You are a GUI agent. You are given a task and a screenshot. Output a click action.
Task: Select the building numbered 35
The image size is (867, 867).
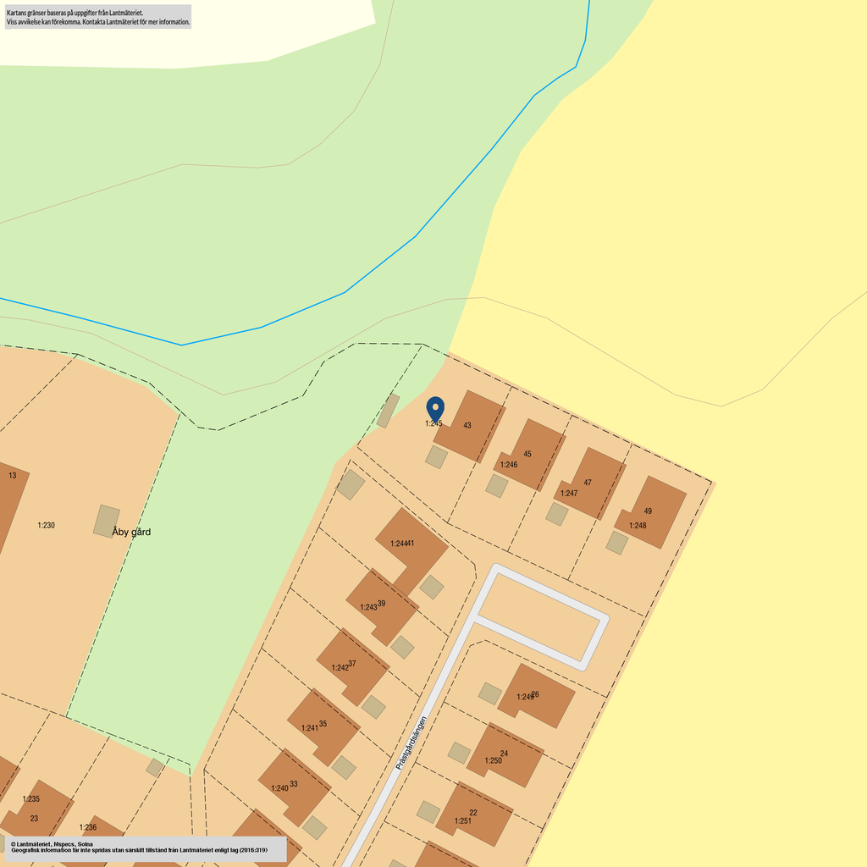[323, 725]
